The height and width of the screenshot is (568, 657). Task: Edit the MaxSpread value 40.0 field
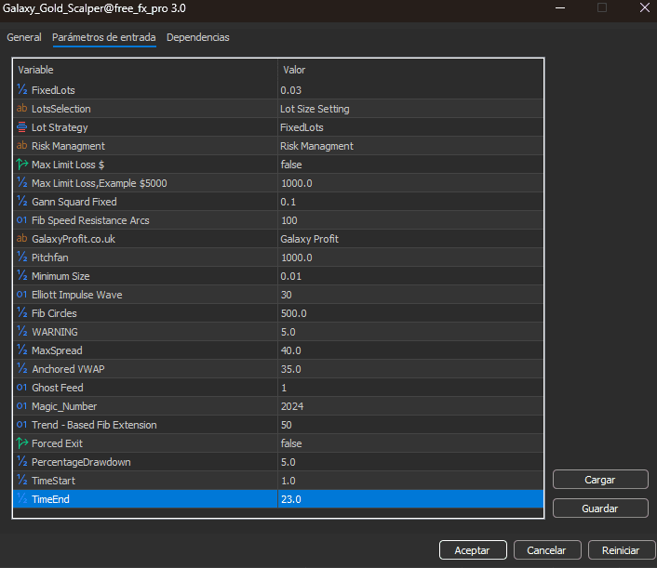tap(409, 350)
